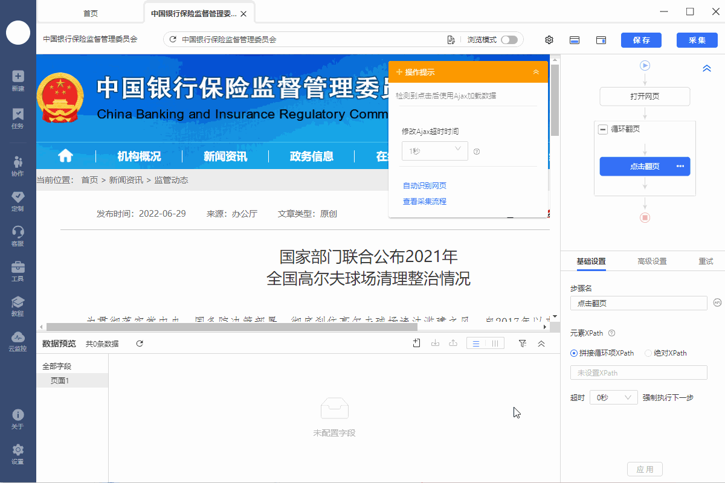Open the data filter icon in preview toolbar

523,344
